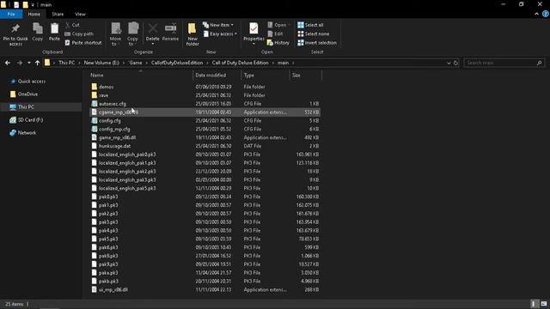Go up one folder level
The image size is (550, 309).
pos(37,63)
